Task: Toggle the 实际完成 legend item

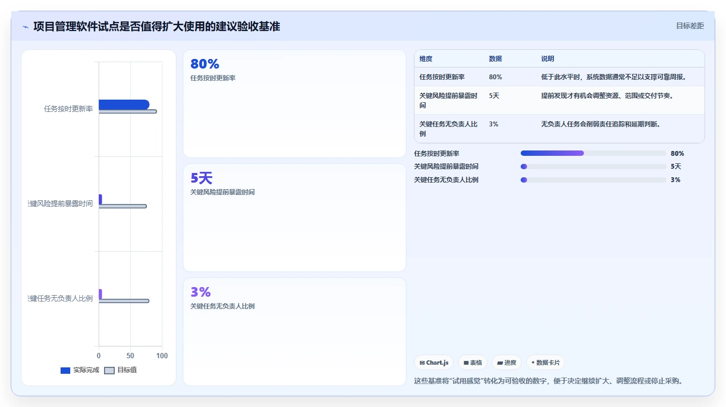Action: pos(80,370)
